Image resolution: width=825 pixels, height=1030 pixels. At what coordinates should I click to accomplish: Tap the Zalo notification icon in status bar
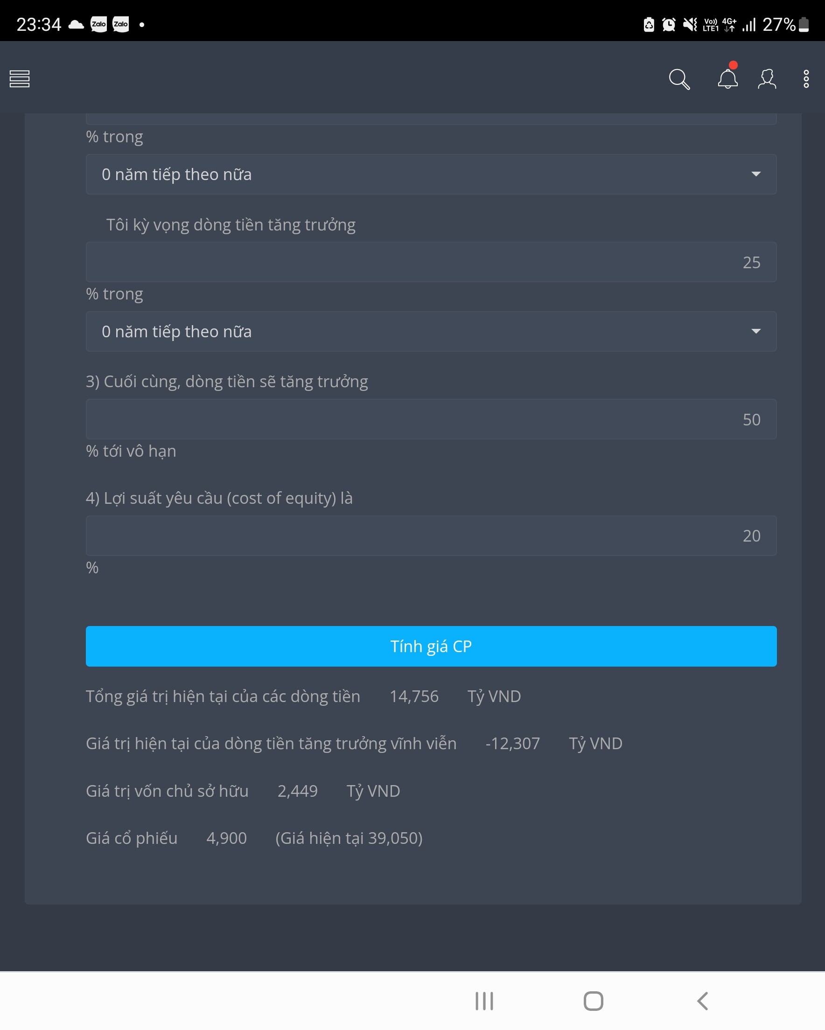coord(99,24)
